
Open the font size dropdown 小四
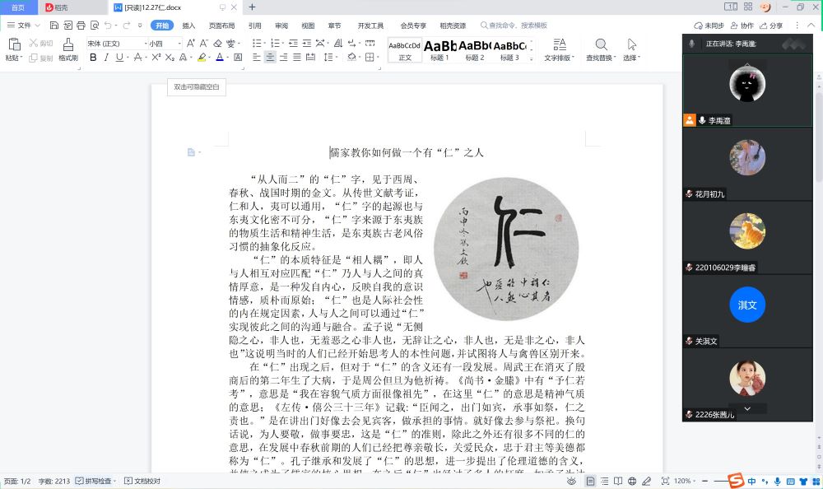coord(163,43)
